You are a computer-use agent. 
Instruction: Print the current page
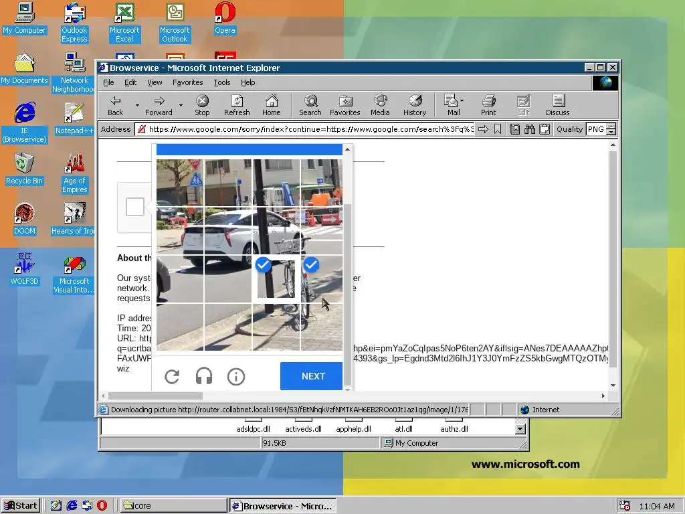coord(488,105)
